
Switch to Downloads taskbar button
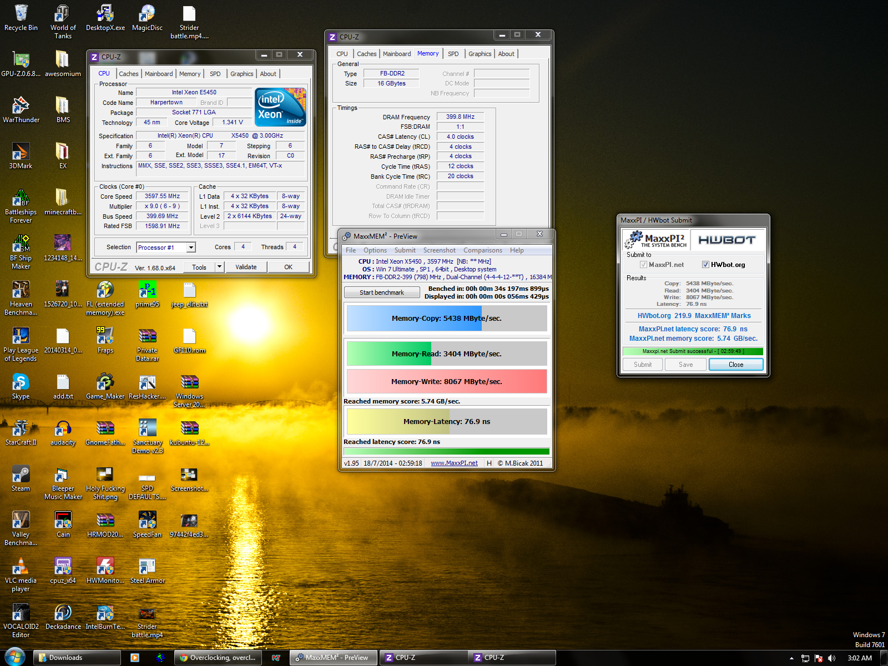(x=77, y=658)
